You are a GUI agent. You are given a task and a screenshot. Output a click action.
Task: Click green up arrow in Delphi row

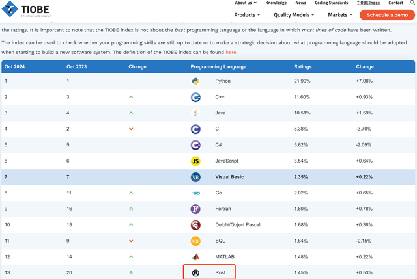pos(131,224)
